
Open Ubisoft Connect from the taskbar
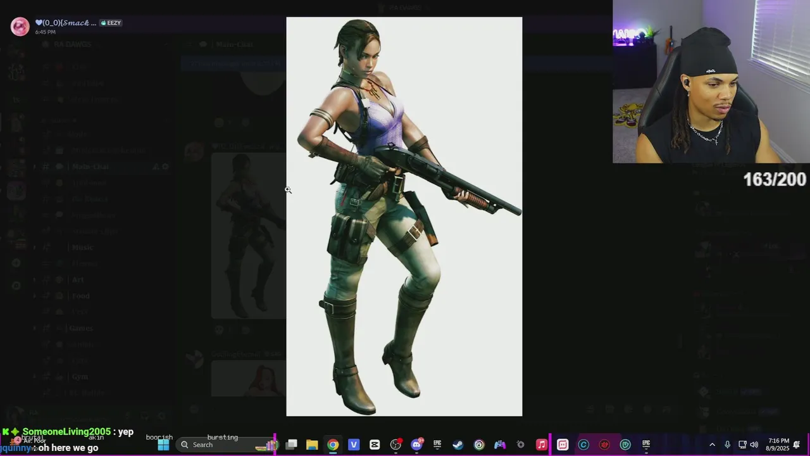tap(479, 445)
